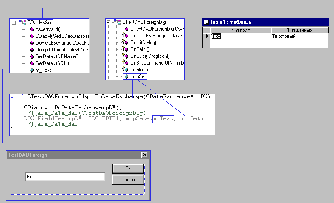The width and height of the screenshot is (334, 203).
Task: Click DDX_FieldText in the code
Action: [45, 118]
